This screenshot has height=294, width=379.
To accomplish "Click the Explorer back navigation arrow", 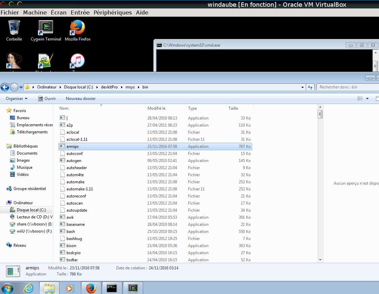I will click(5, 87).
